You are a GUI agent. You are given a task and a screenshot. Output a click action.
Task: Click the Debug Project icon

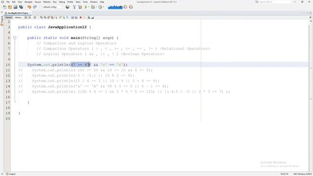coord(93,7)
